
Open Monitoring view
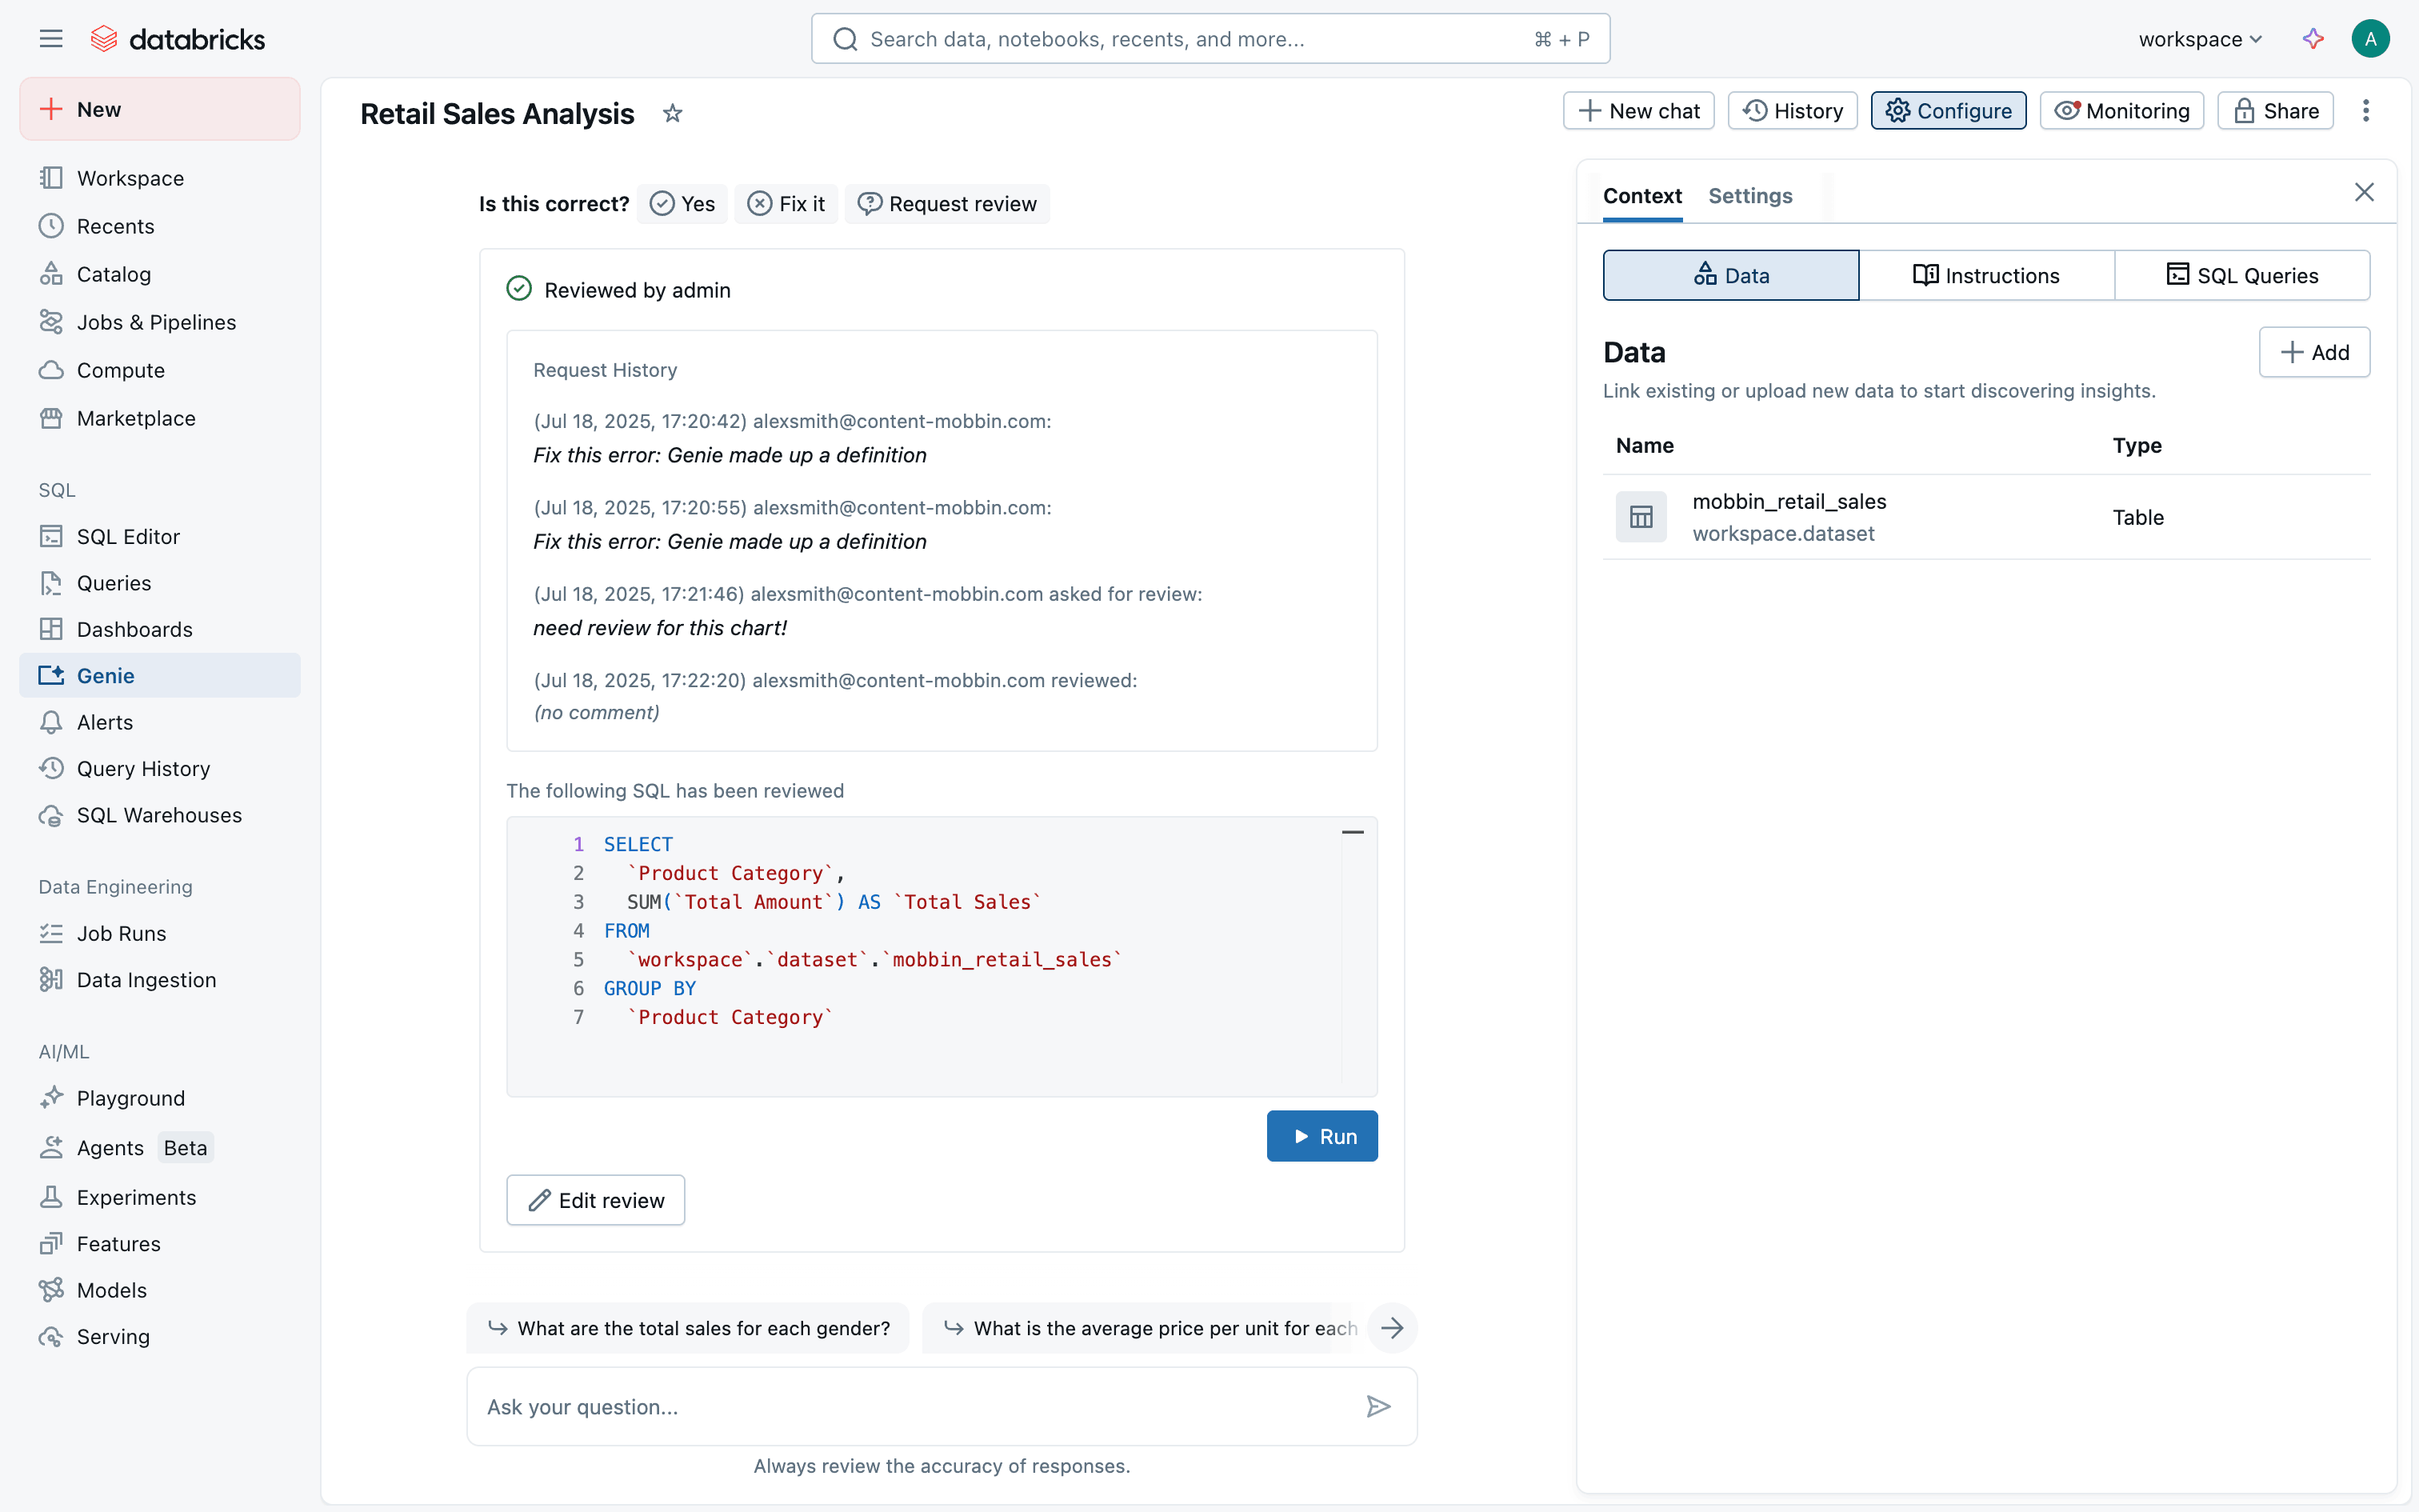pyautogui.click(x=2122, y=111)
